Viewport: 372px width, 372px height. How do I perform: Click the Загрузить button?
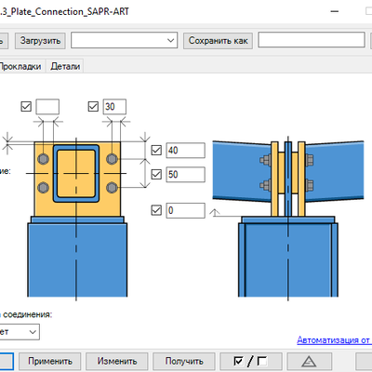(x=40, y=41)
